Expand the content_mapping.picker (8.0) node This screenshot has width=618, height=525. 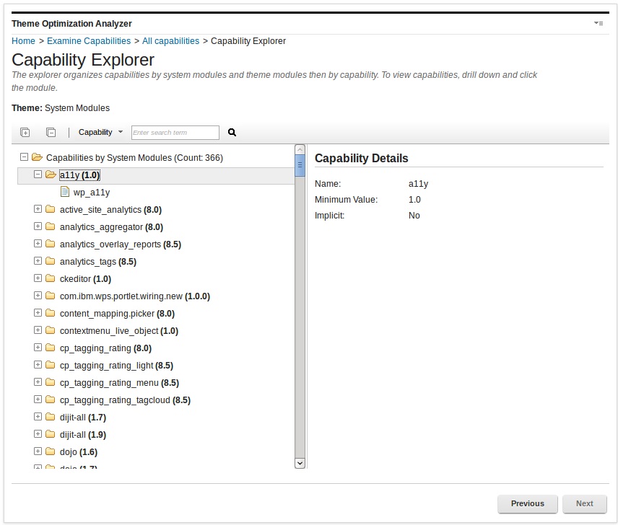38,313
